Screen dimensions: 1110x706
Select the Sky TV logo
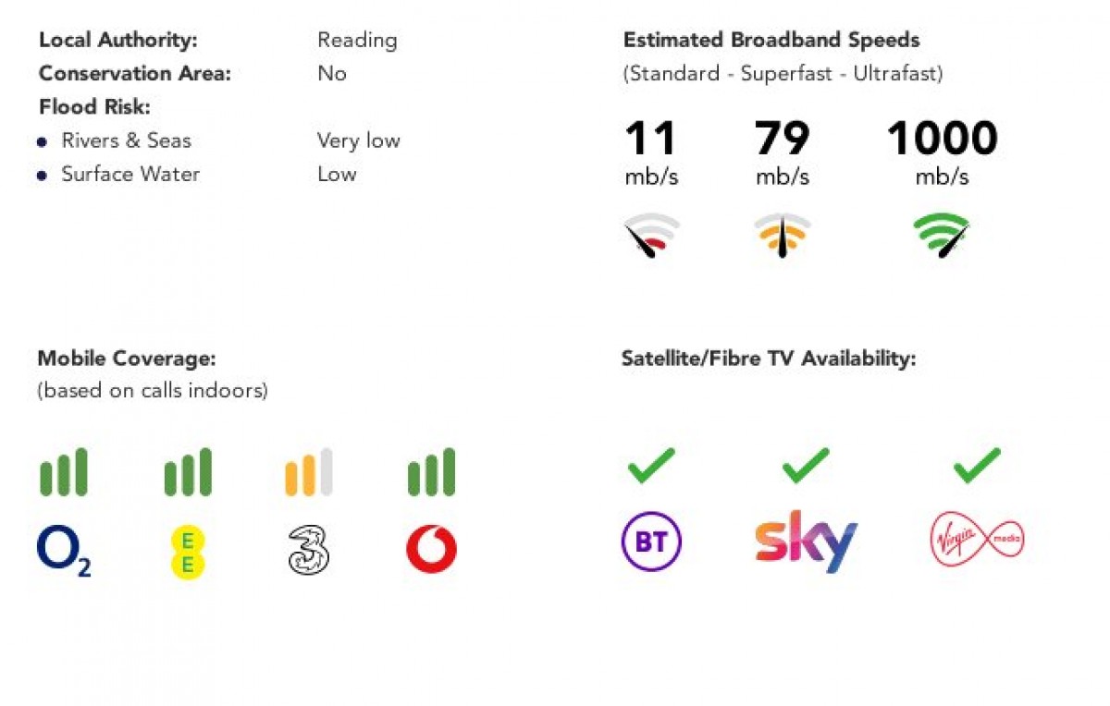pyautogui.click(x=806, y=542)
